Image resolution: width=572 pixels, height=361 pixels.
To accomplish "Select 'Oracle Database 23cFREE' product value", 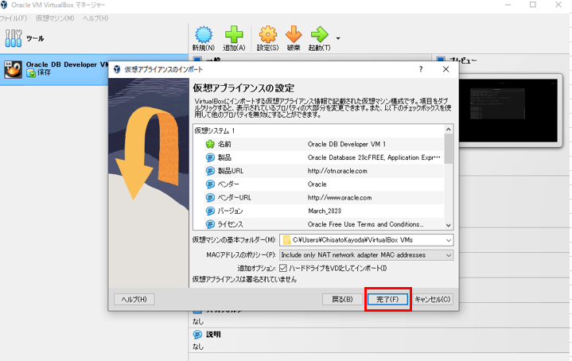I will tap(374, 157).
